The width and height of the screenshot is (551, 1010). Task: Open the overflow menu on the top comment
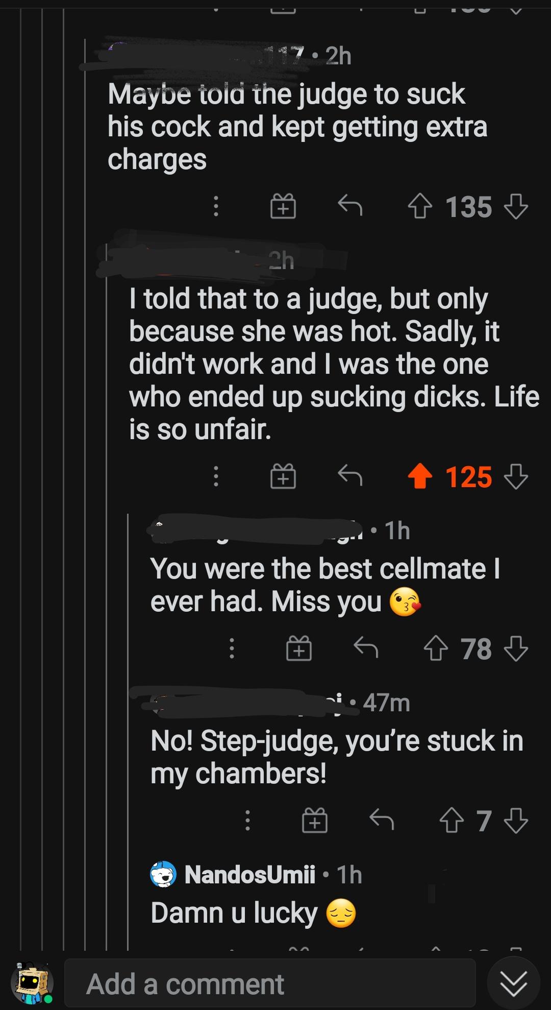(x=216, y=206)
